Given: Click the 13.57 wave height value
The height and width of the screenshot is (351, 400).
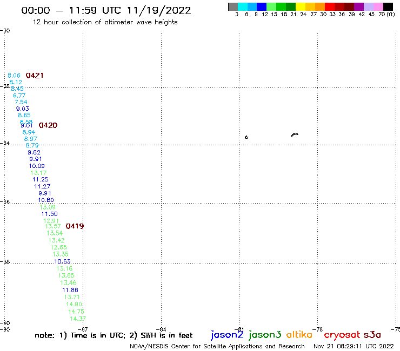Looking at the screenshot, I should [53, 226].
